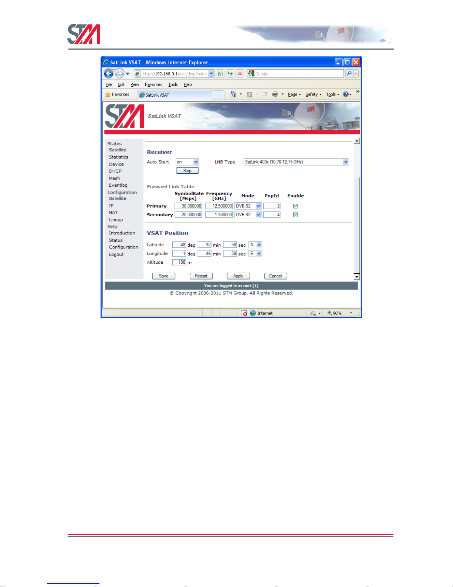Click Secondary Frequency field 1.300000

[x=219, y=215]
